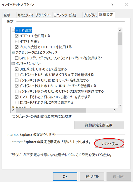
Task: Click the キャンセル button
Action: coord(92,177)
